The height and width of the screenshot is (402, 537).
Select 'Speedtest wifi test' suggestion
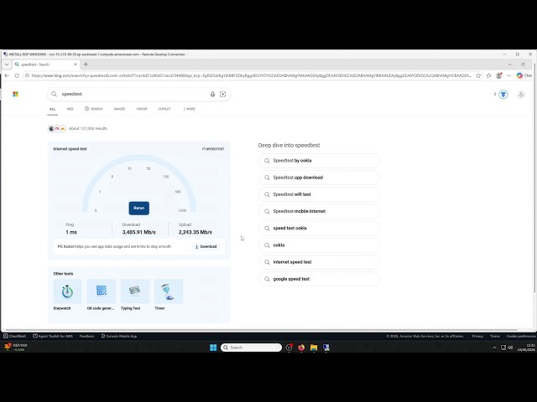[x=319, y=194]
